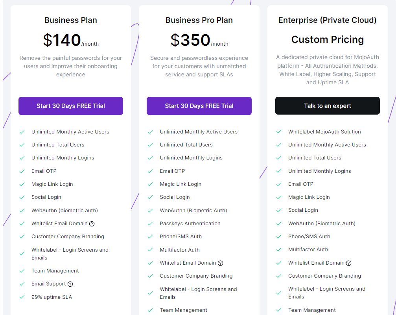Open the help tooltip next to Whitelist Email Domain under Enterprise

tap(349, 263)
